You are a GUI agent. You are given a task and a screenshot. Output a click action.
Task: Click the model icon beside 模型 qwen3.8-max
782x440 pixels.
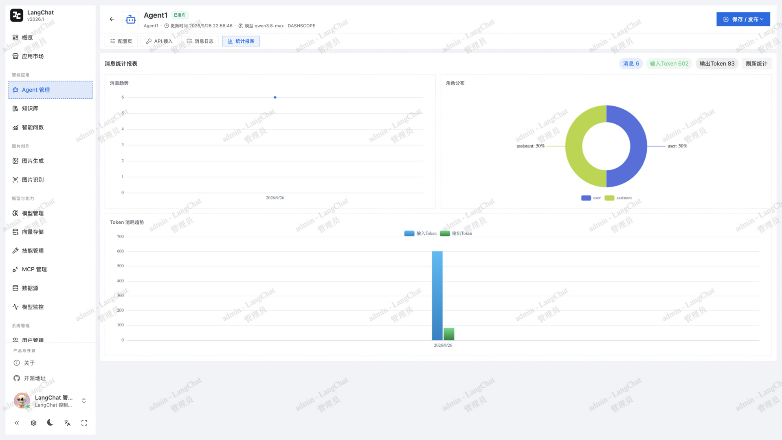pyautogui.click(x=240, y=26)
